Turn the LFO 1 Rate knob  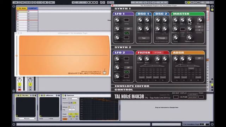(117, 20)
